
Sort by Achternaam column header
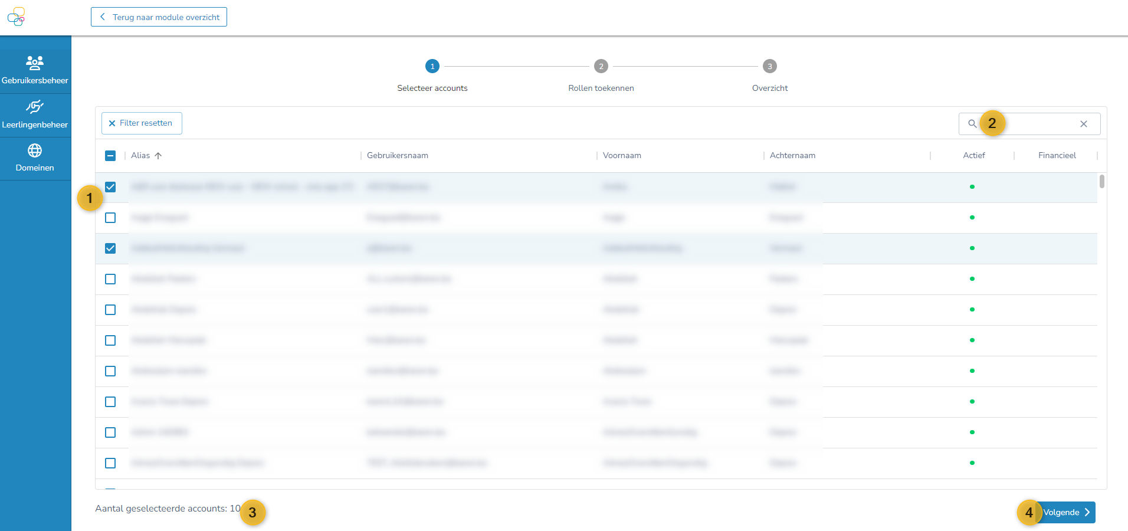point(792,155)
